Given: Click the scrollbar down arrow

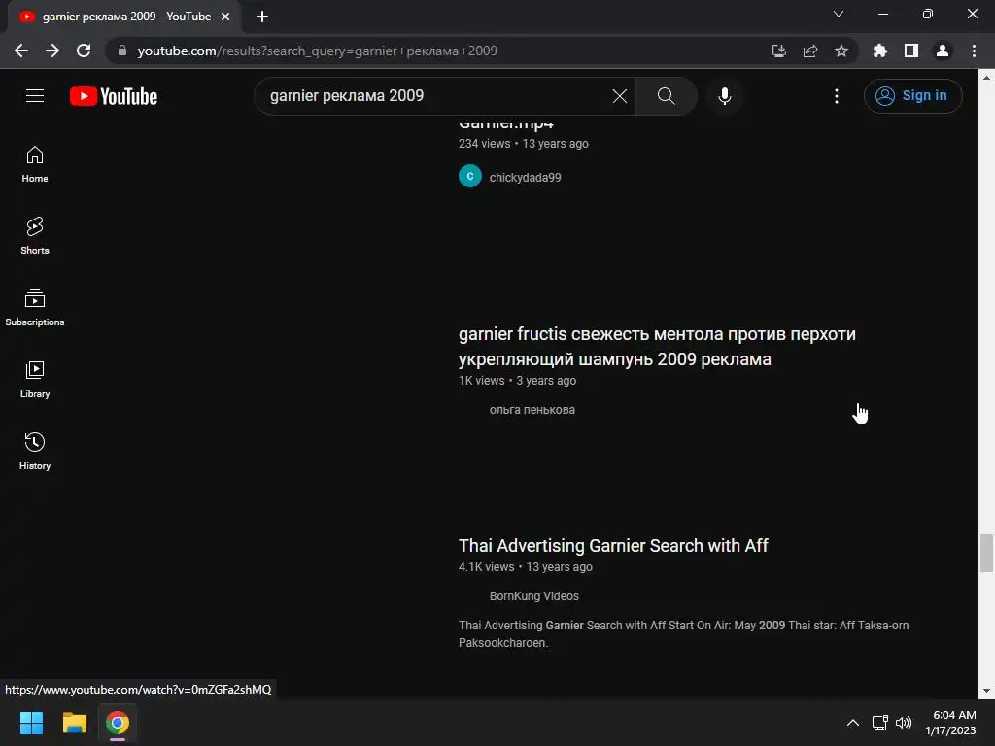Looking at the screenshot, I should [x=985, y=691].
